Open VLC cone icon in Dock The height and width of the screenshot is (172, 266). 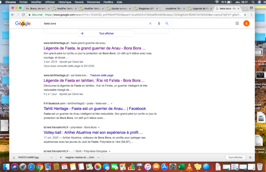(x=189, y=167)
